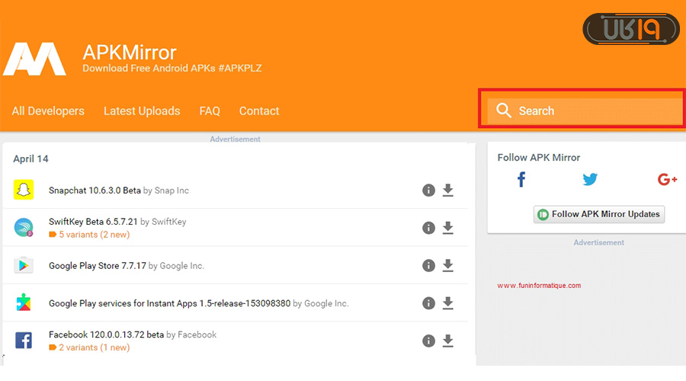Image resolution: width=686 pixels, height=381 pixels.
Task: View info for Facebook 120.0.0.13.72 beta
Action: click(x=428, y=341)
